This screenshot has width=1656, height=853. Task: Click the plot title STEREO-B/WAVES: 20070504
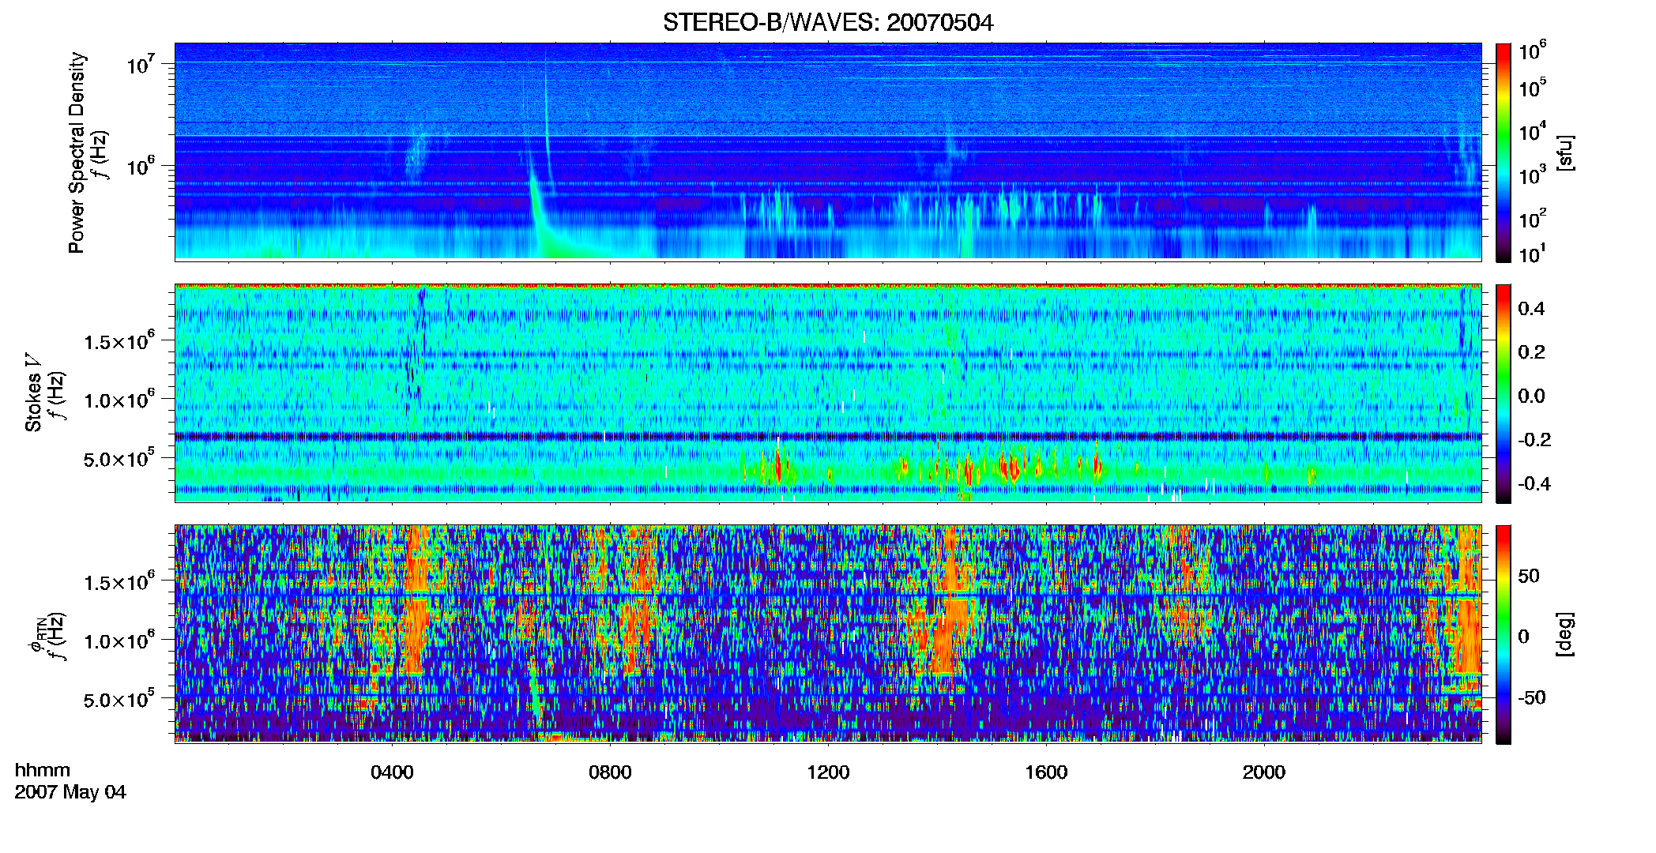(828, 23)
